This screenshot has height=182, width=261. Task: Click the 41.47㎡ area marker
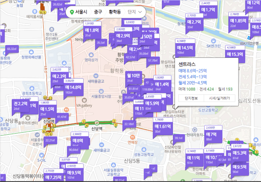click(62, 117)
